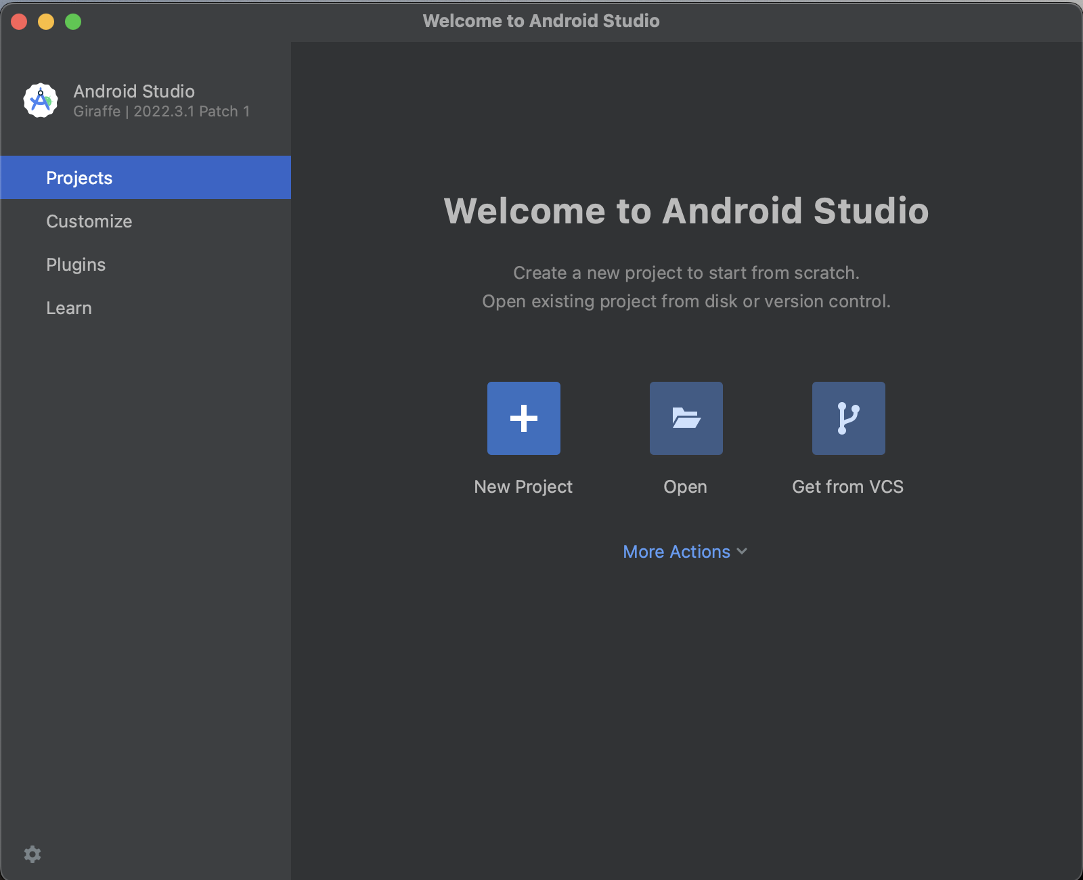This screenshot has width=1083, height=880.
Task: Click the New Project plus icon
Action: pos(523,418)
